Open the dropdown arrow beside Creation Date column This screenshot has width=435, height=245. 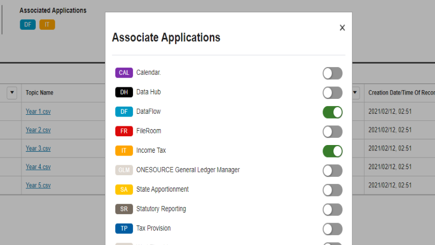point(355,93)
